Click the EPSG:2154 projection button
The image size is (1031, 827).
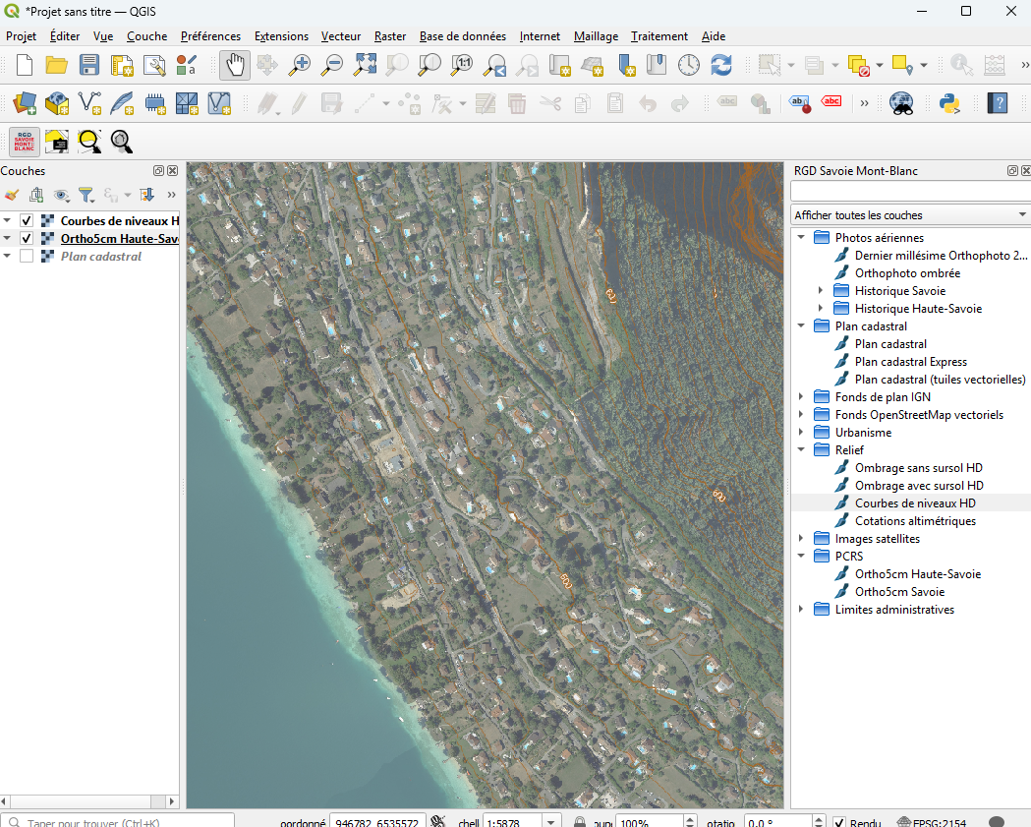936,822
